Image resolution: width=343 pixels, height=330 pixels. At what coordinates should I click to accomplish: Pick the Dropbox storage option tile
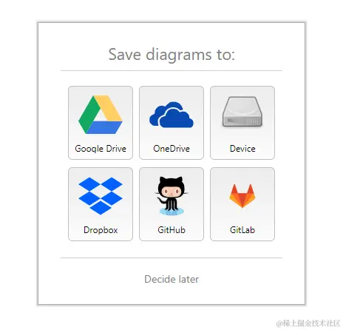(x=101, y=204)
